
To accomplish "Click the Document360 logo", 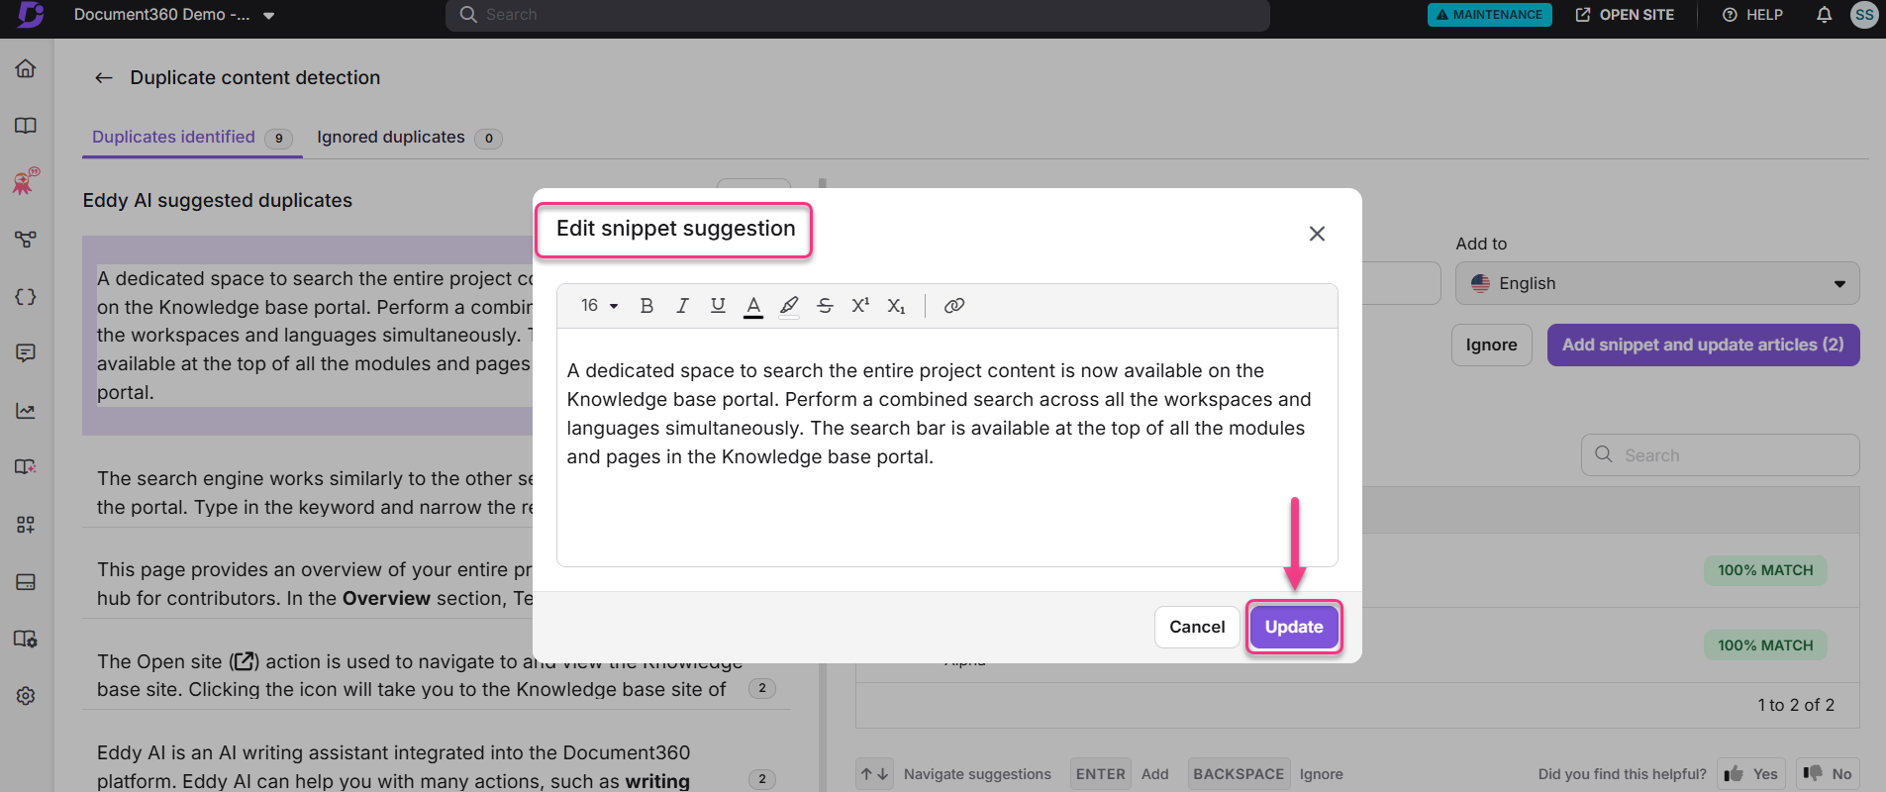I will point(31,15).
